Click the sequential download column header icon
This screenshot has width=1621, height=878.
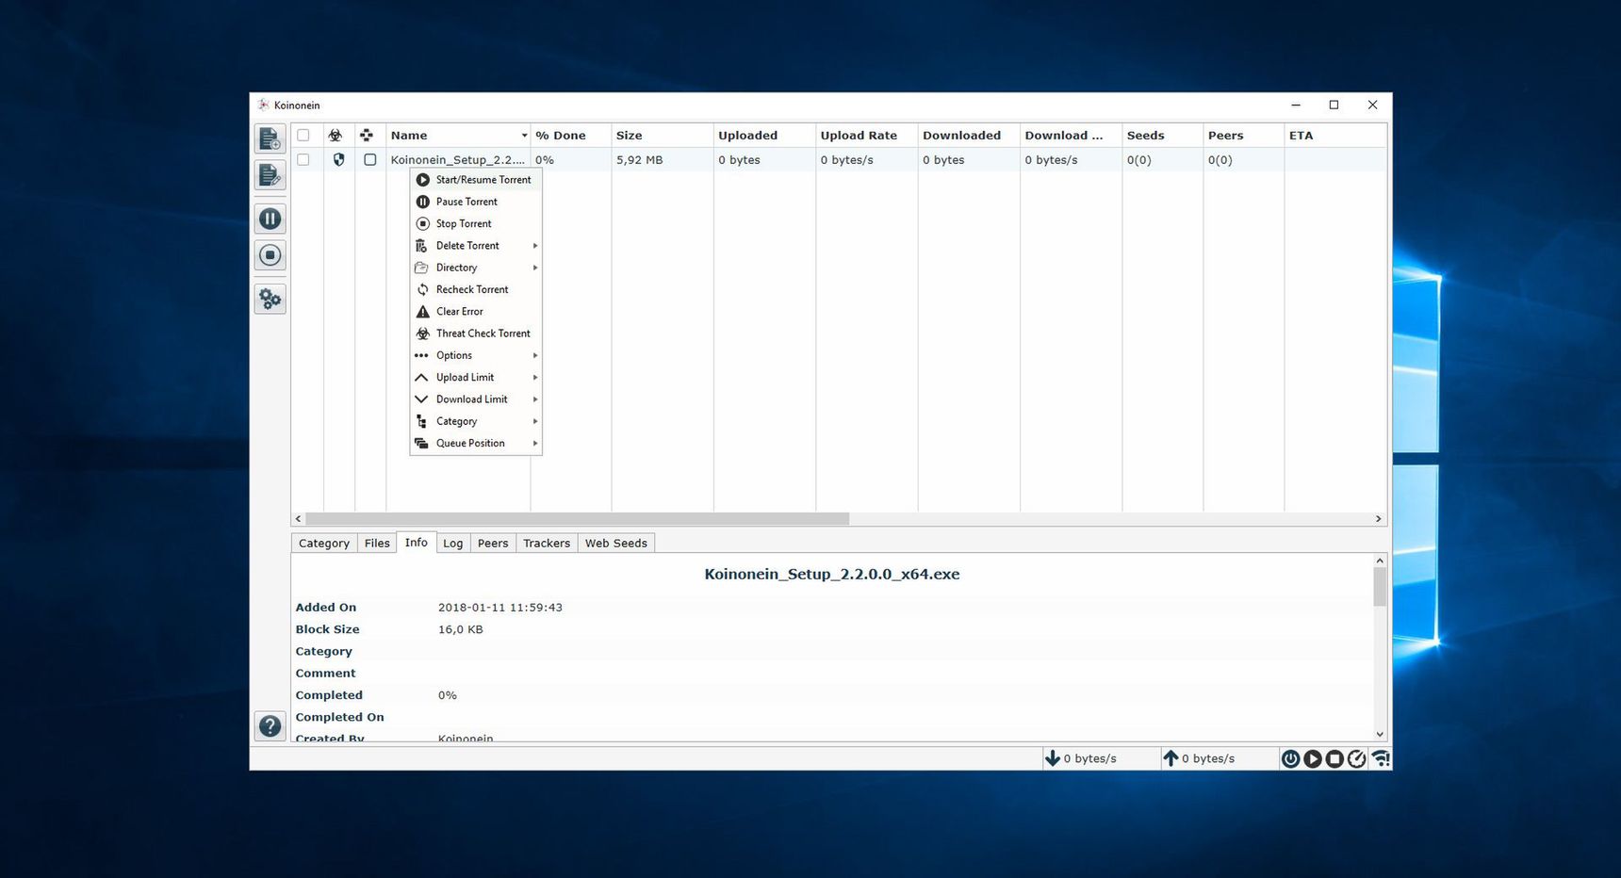pyautogui.click(x=367, y=136)
